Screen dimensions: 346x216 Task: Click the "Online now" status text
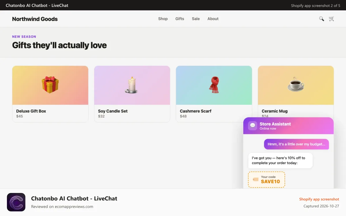[268, 129]
